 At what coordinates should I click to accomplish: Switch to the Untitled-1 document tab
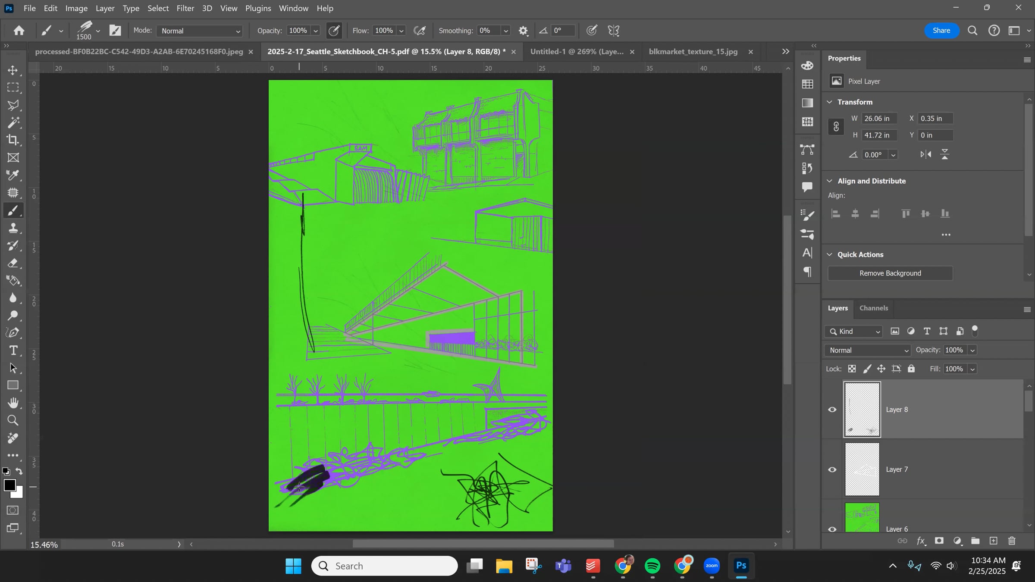[577, 52]
